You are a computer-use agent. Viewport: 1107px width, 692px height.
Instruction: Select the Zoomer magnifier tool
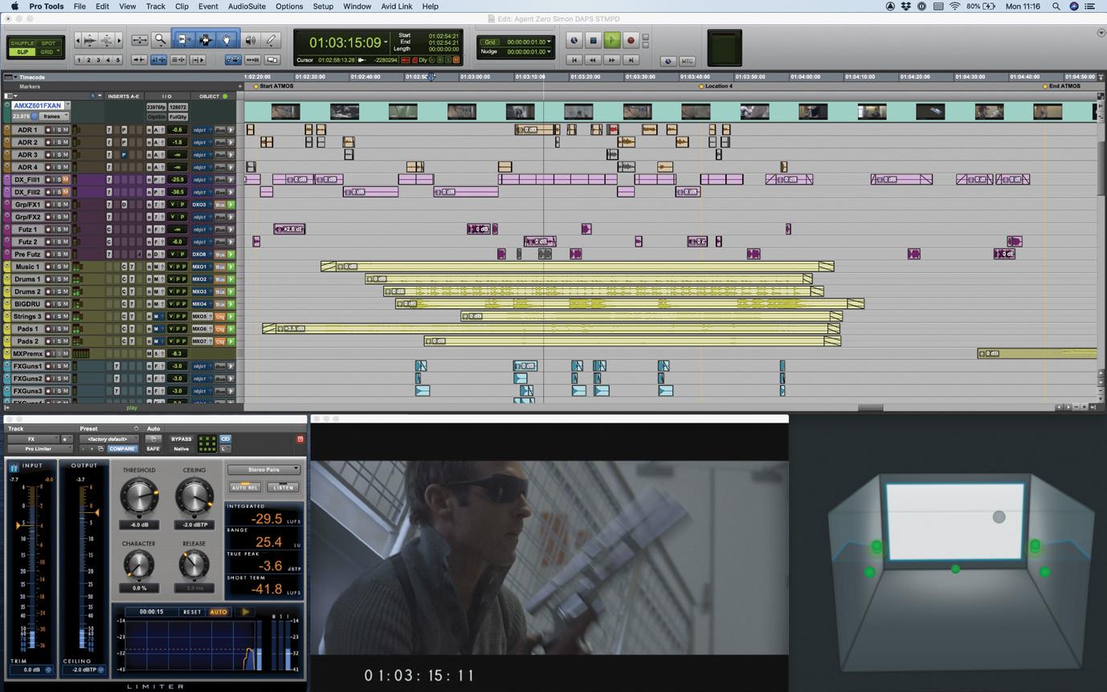coord(161,40)
